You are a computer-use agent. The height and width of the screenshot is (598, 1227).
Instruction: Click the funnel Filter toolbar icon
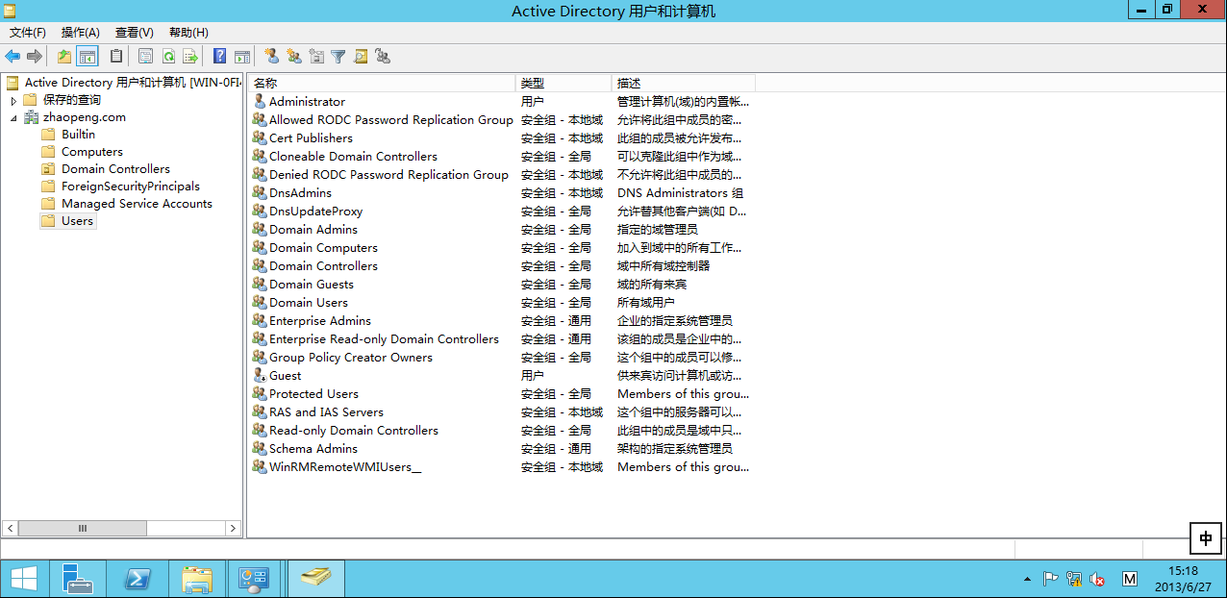338,57
